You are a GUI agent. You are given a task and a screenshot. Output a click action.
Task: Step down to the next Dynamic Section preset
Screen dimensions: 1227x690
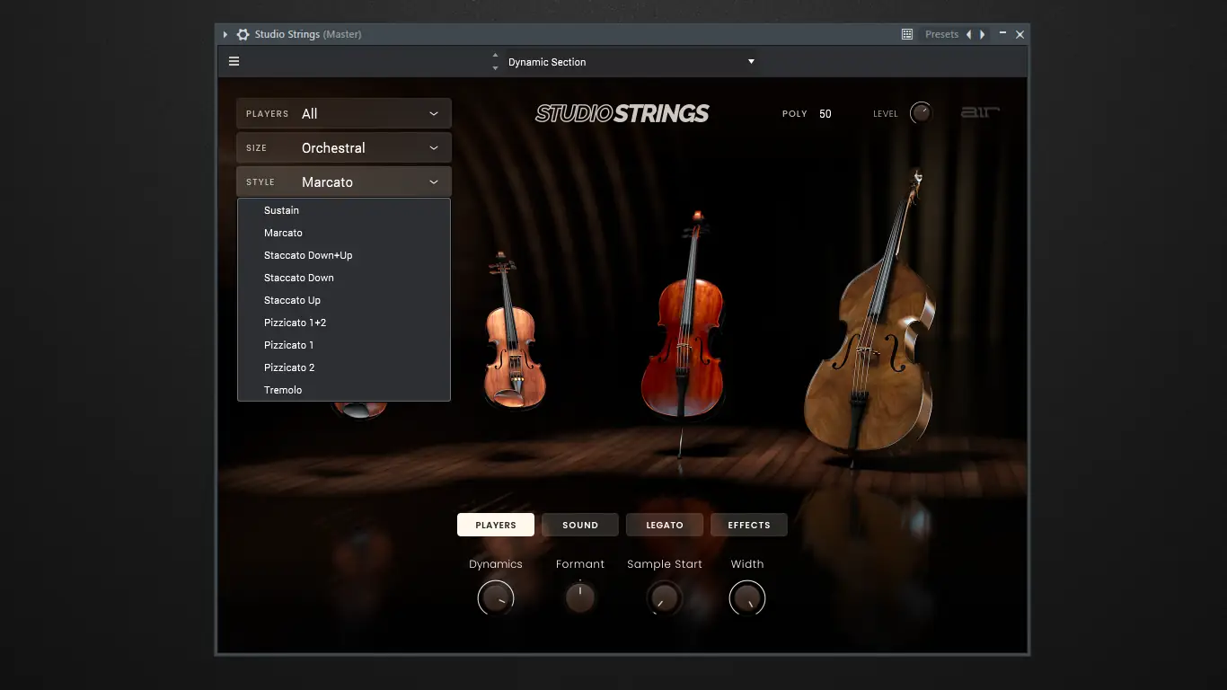(495, 68)
